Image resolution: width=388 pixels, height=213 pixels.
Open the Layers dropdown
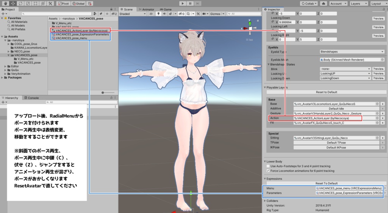pos(359,3)
